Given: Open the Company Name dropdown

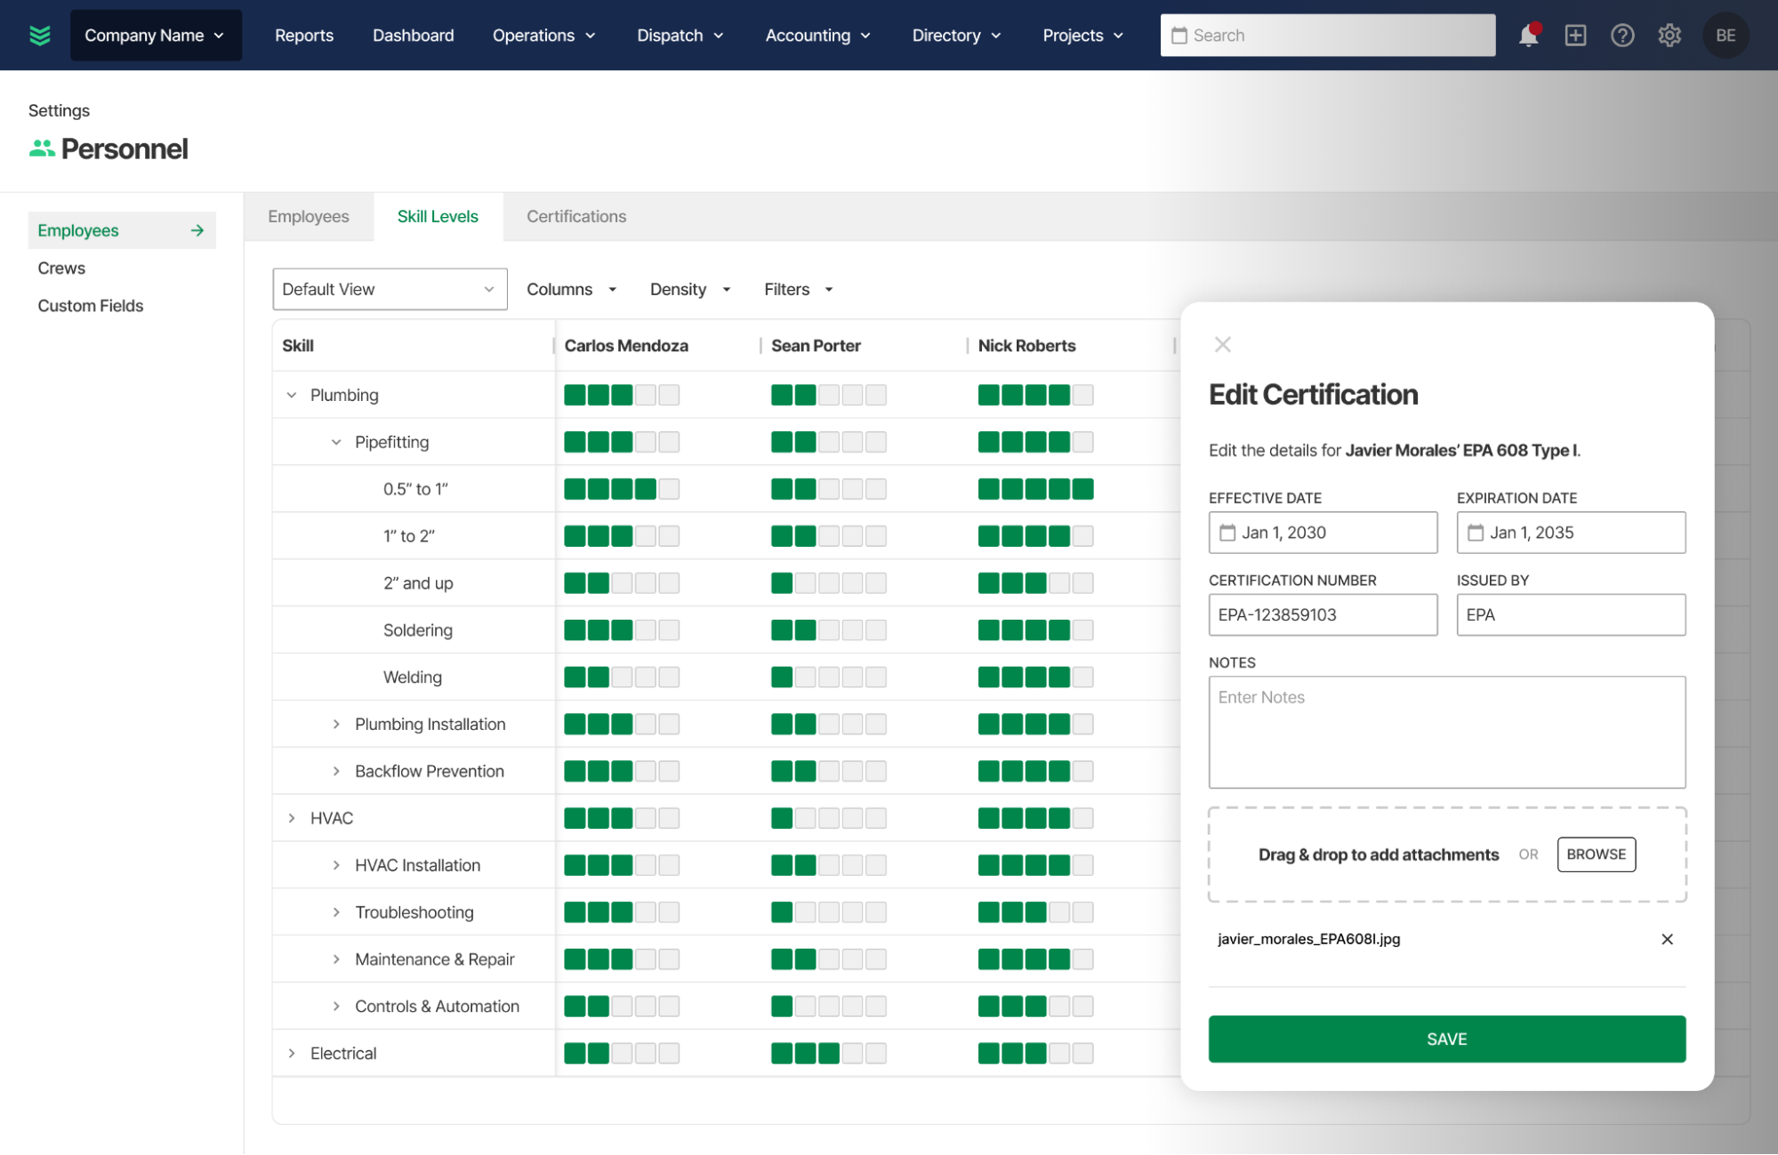Looking at the screenshot, I should [156, 36].
